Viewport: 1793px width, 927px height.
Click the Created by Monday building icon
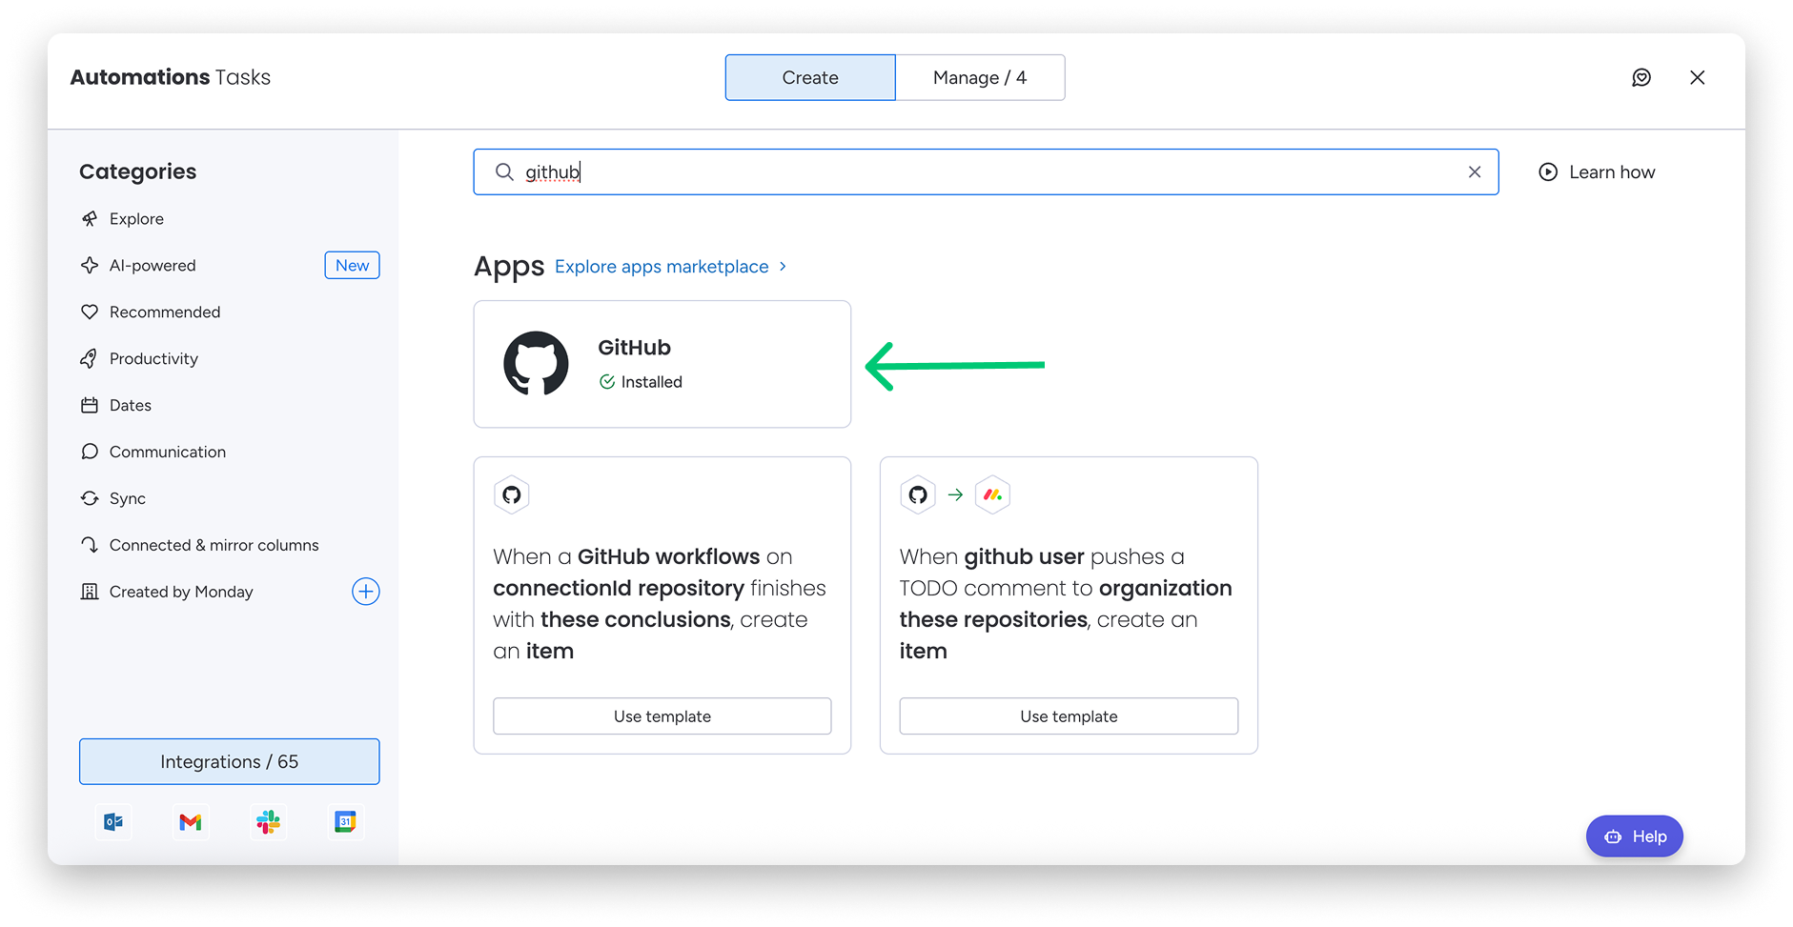point(90,592)
